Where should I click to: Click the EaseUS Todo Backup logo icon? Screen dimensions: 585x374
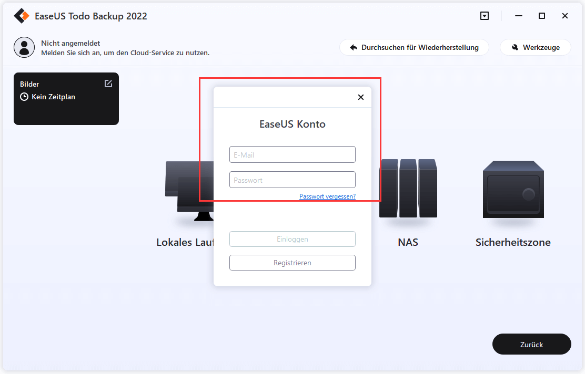(22, 16)
